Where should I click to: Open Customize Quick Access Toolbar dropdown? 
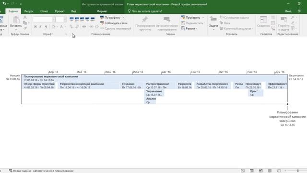[21, 4]
